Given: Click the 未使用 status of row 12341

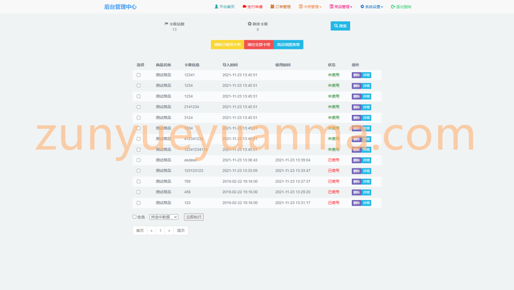Looking at the screenshot, I should click(x=334, y=75).
